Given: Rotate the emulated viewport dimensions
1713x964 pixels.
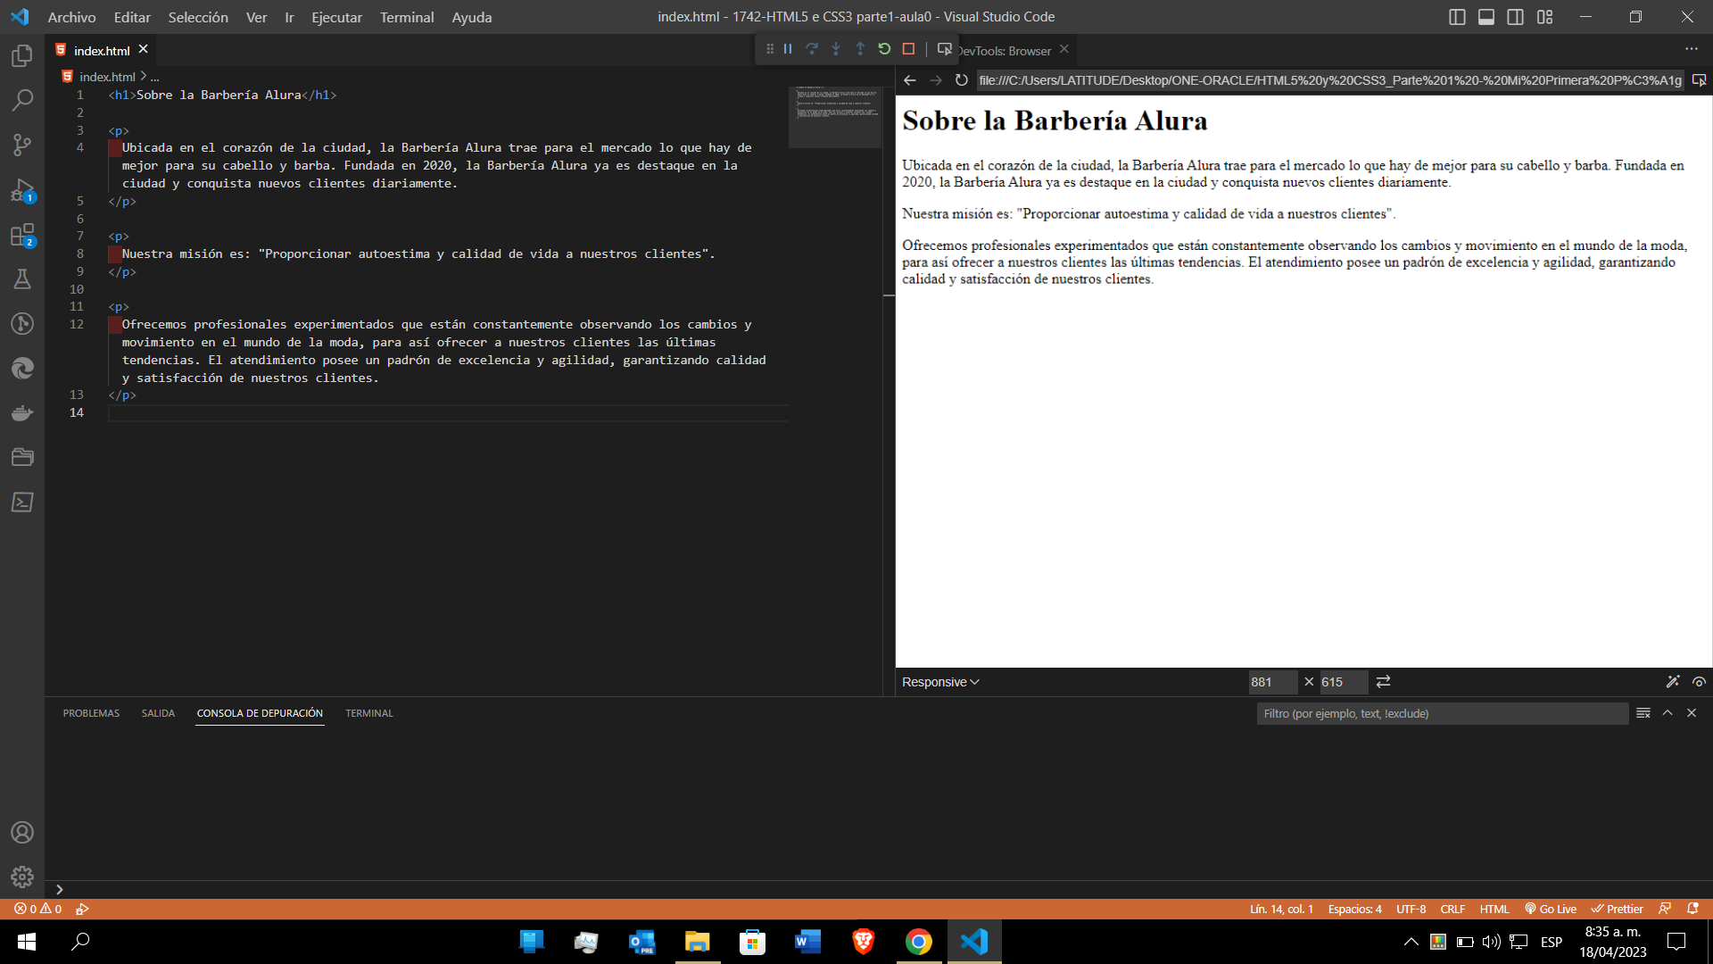Looking at the screenshot, I should [1383, 682].
